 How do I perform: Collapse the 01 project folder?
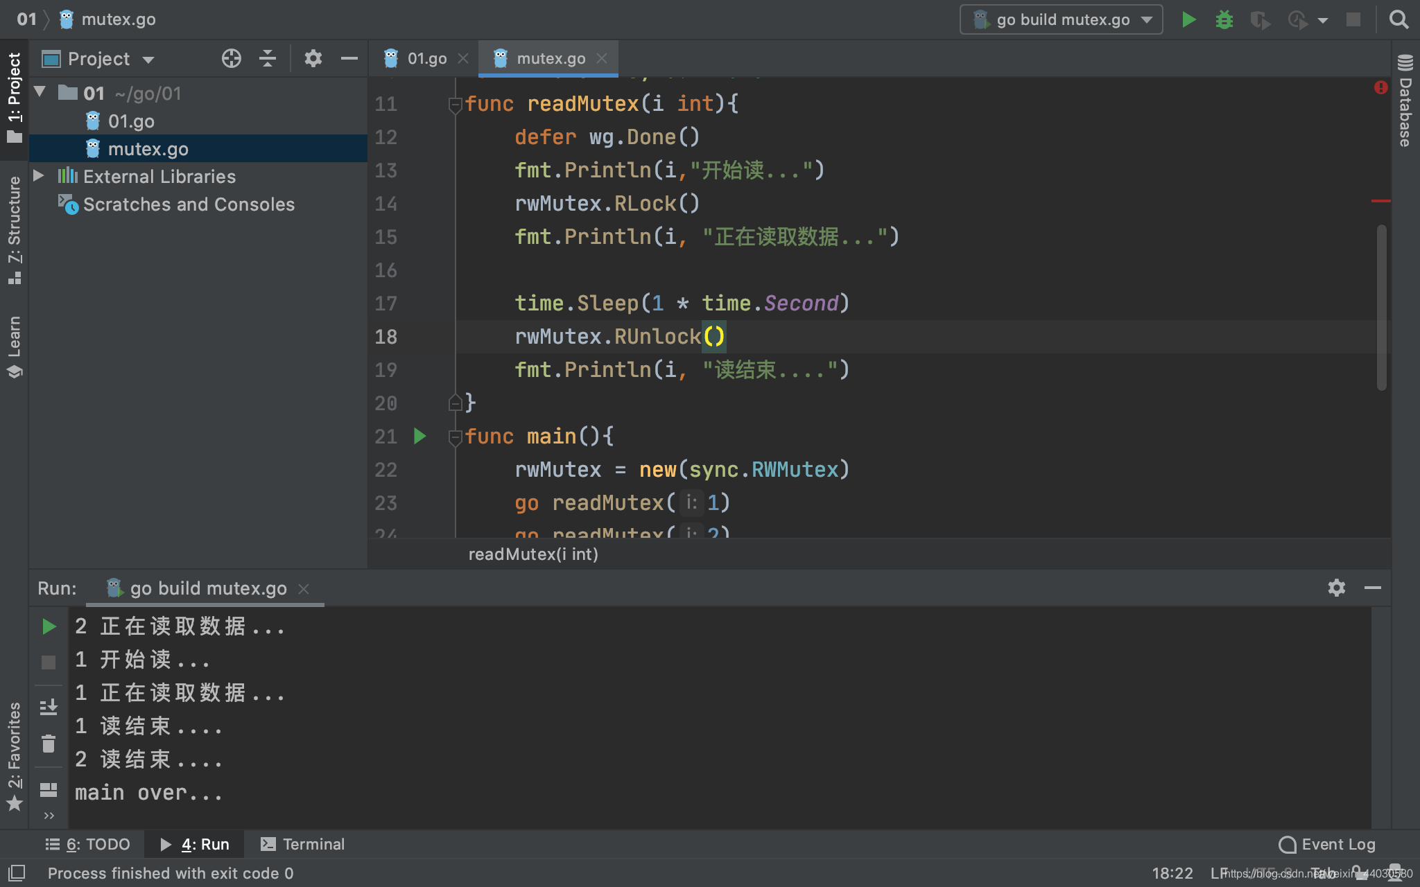[40, 92]
